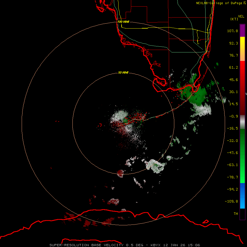Click the 76.7 velocity scale value
This screenshot has width=247, height=247.
pos(234,55)
